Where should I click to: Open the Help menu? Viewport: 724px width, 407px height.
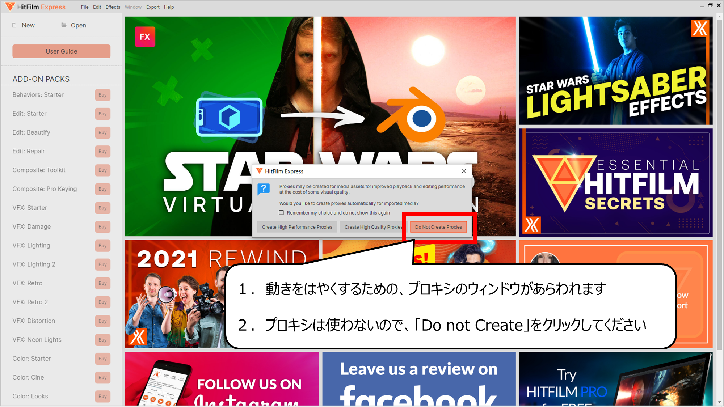[x=169, y=7]
